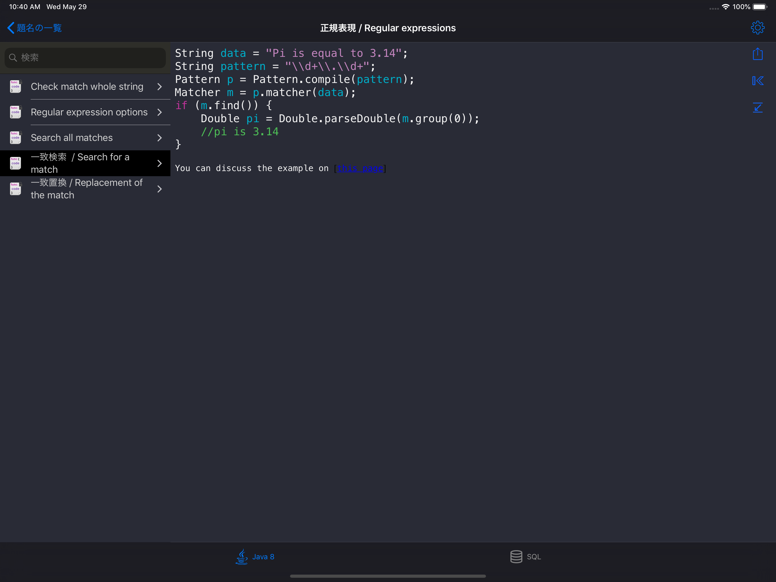Image resolution: width=776 pixels, height=582 pixels.
Task: Tap the collapse code panel icon
Action: click(758, 108)
